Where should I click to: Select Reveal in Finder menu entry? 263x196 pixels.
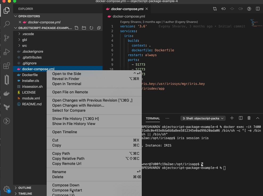click(66, 79)
